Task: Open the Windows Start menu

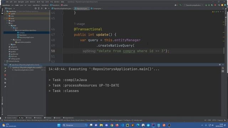Action: click(x=59, y=125)
